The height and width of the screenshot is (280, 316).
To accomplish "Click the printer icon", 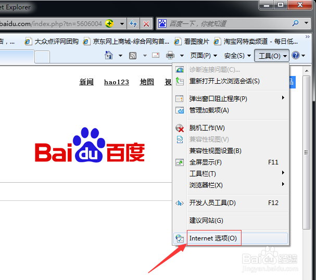I will [170, 55].
